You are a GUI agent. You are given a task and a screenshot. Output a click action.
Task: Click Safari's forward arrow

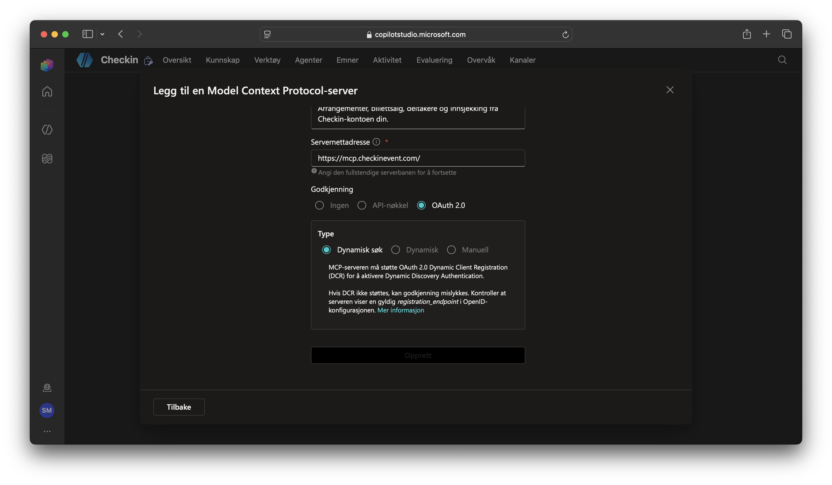pos(139,34)
